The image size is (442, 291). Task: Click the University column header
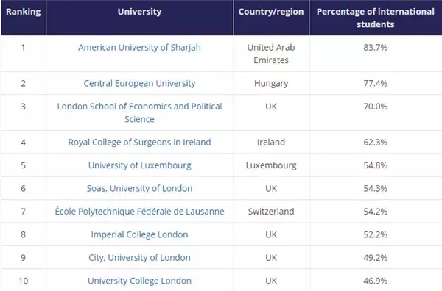[x=139, y=12]
